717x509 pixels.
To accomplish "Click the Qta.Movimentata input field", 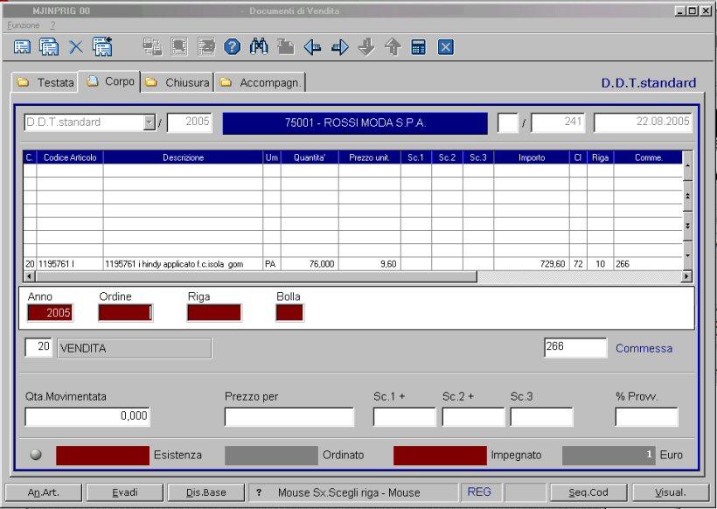I will click(x=87, y=417).
